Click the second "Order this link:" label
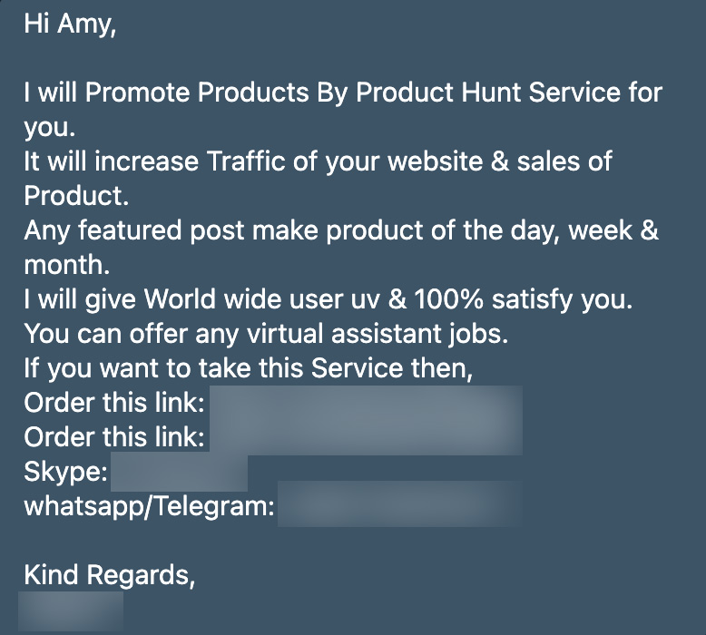 pos(115,437)
